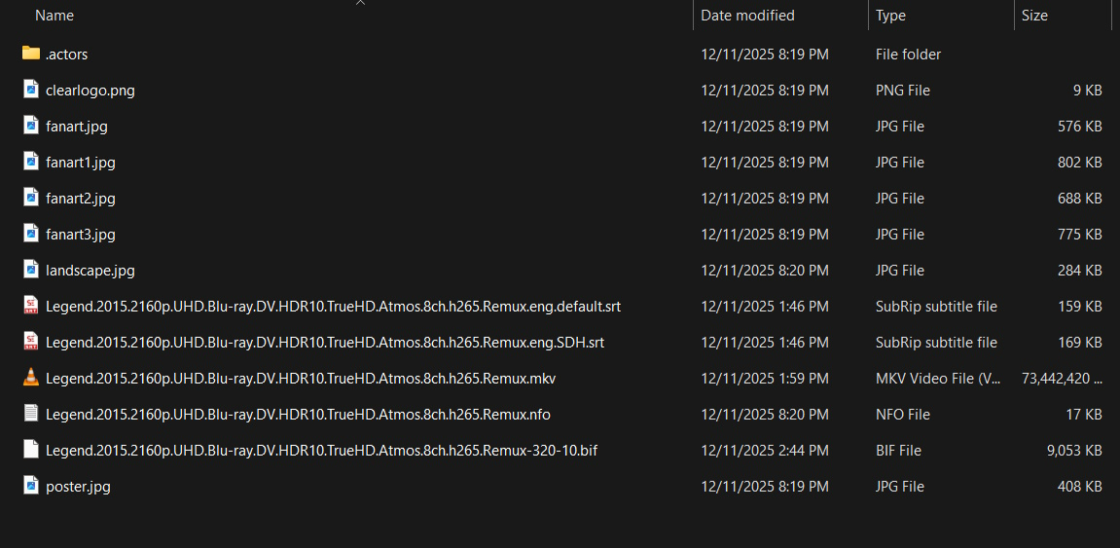Click the landscape.jpg image icon
The width and height of the screenshot is (1120, 548).
coord(31,270)
